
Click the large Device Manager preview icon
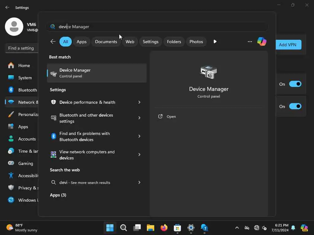tap(209, 72)
